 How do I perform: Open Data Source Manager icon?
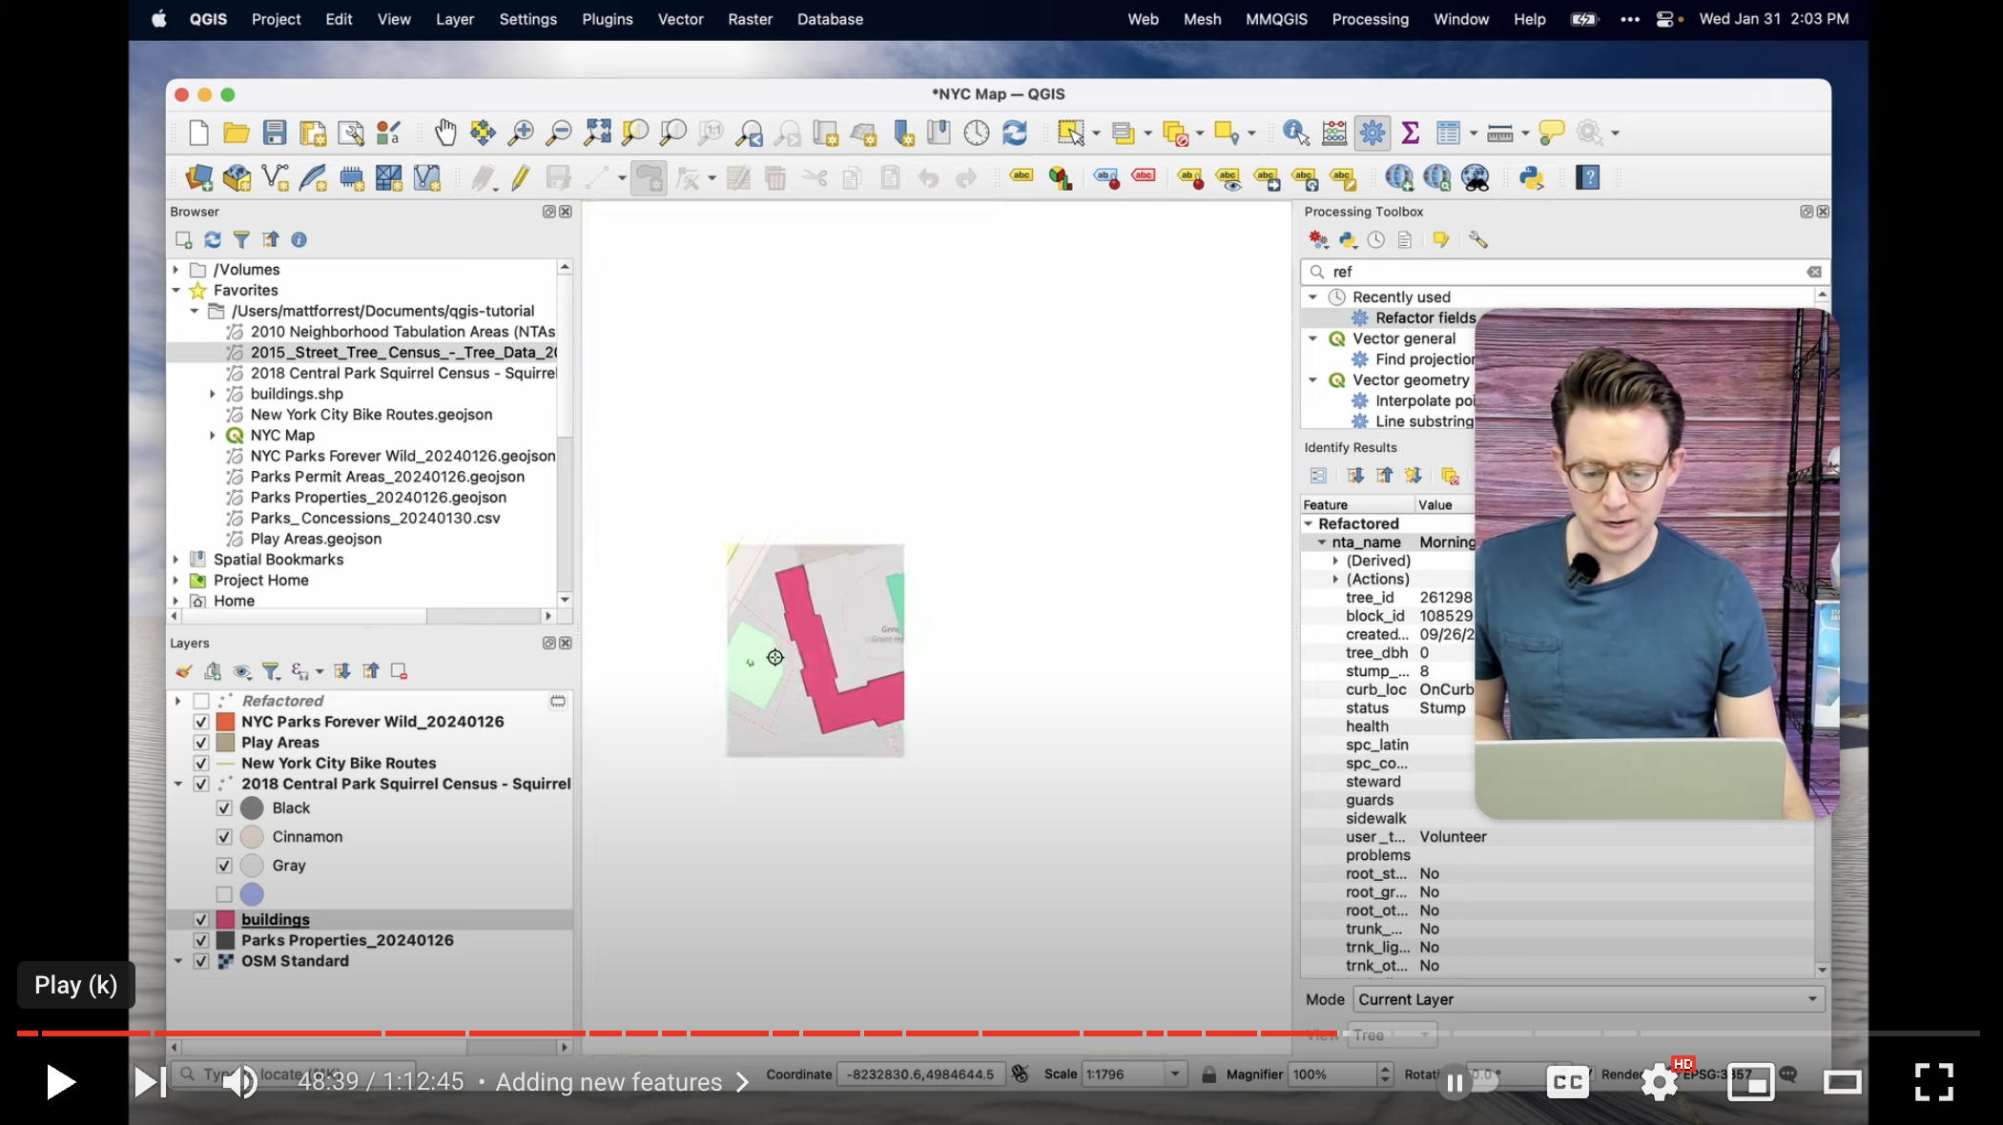tap(198, 177)
